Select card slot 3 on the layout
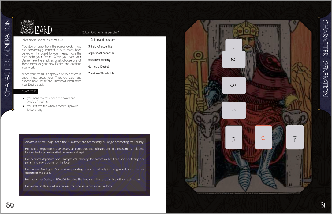This screenshot has height=214, width=332. pos(234,85)
